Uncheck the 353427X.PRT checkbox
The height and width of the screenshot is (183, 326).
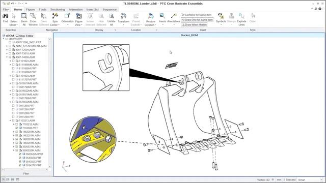(x=20, y=165)
